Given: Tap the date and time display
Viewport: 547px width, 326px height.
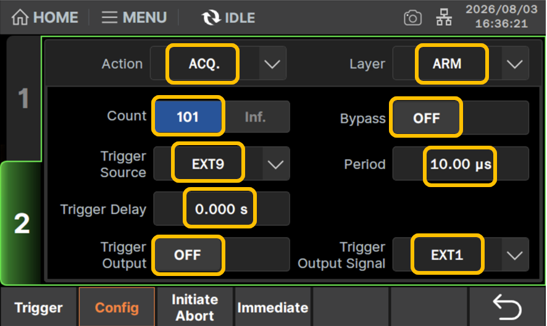Looking at the screenshot, I should point(502,17).
